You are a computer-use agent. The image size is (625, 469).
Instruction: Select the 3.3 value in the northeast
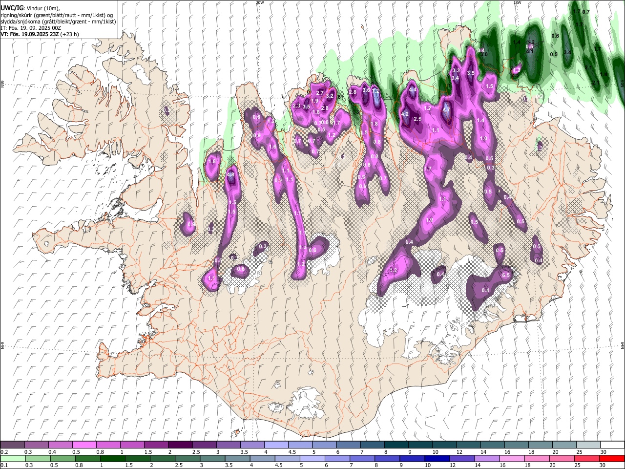(x=456, y=70)
